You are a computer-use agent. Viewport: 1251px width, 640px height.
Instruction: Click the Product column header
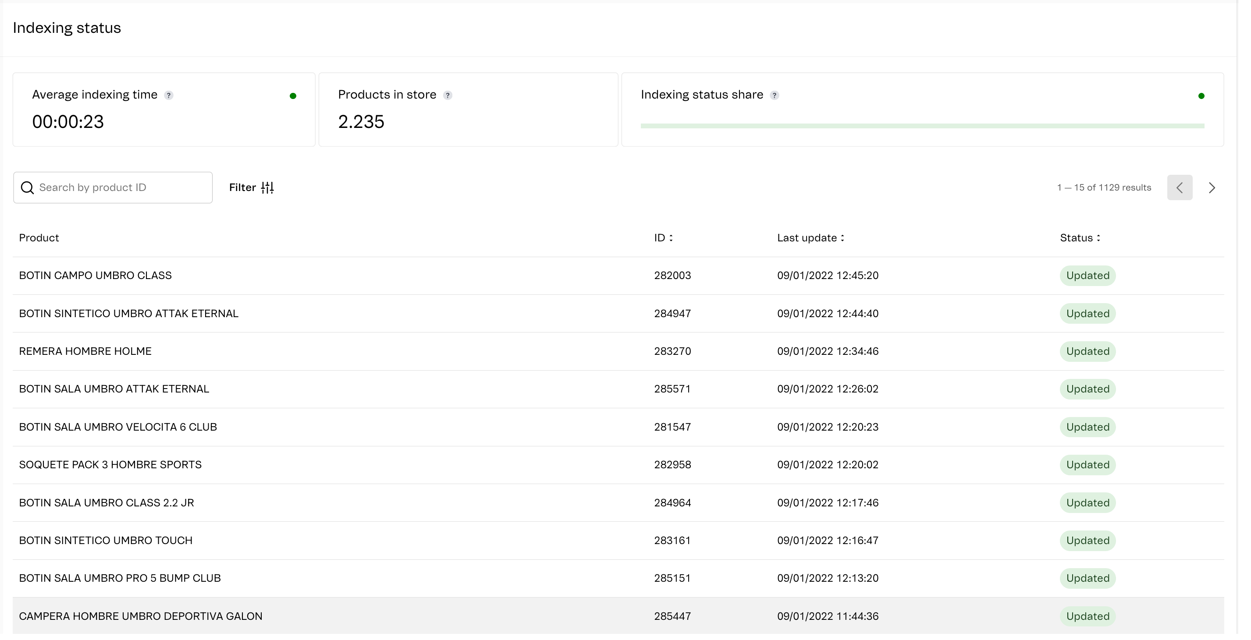coord(39,238)
